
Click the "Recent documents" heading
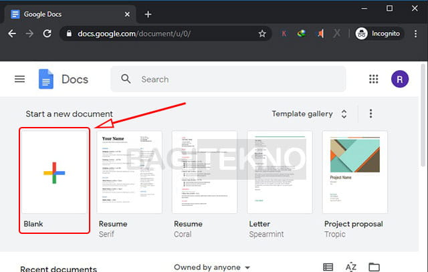pyautogui.click(x=58, y=269)
